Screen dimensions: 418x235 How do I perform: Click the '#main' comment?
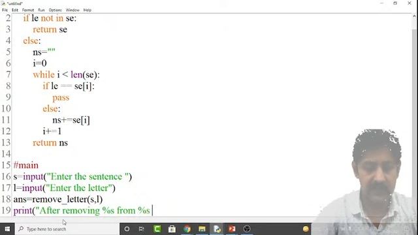(x=26, y=165)
